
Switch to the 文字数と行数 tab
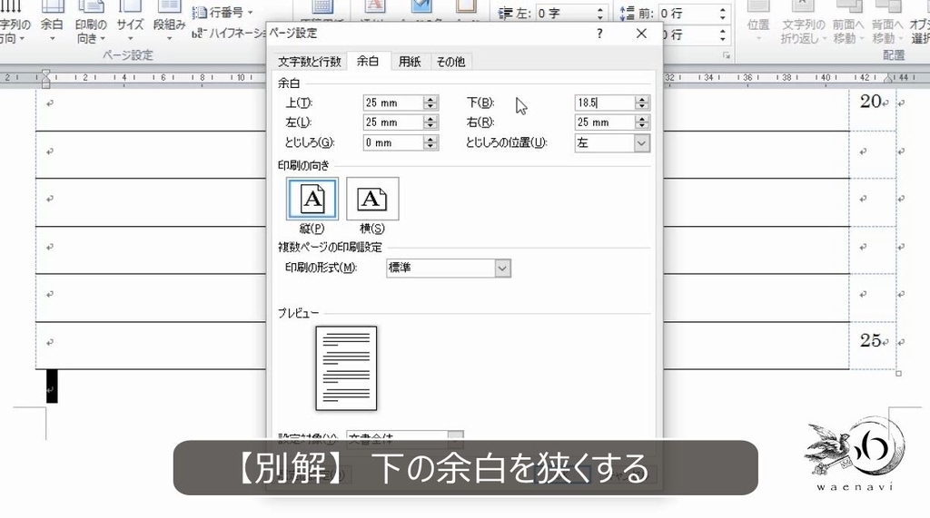pos(309,62)
